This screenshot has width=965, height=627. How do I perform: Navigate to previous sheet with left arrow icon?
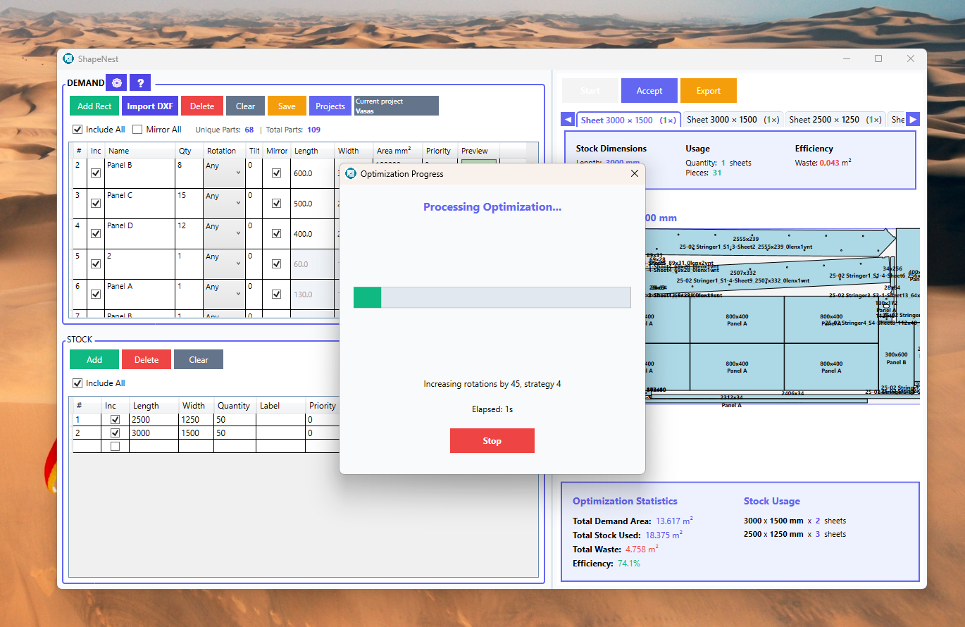(568, 119)
